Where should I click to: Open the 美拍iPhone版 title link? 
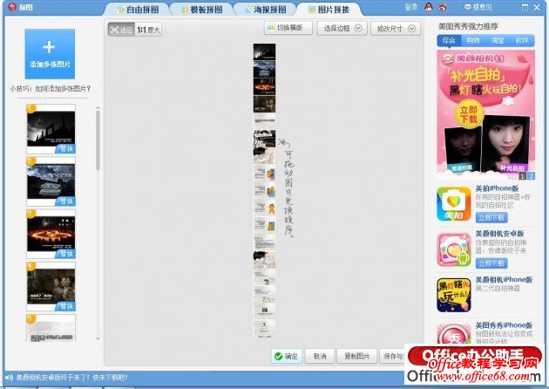497,188
